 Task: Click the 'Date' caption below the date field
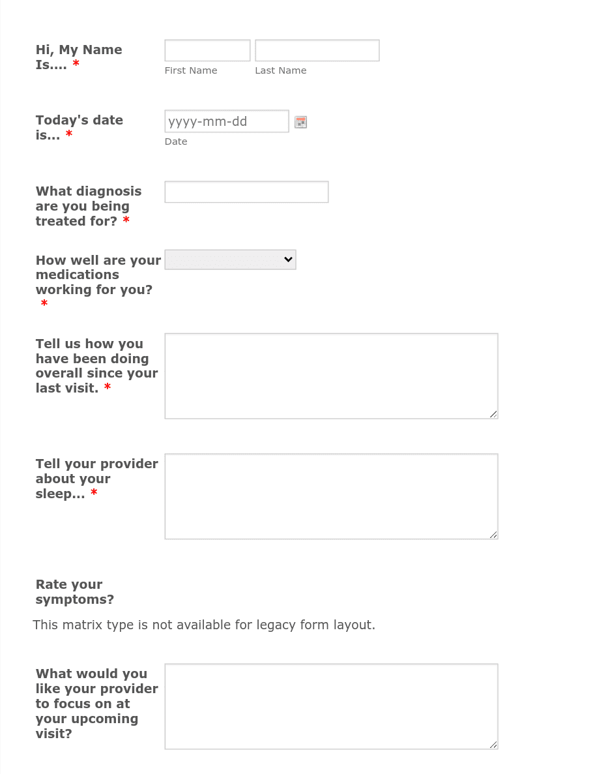[175, 141]
